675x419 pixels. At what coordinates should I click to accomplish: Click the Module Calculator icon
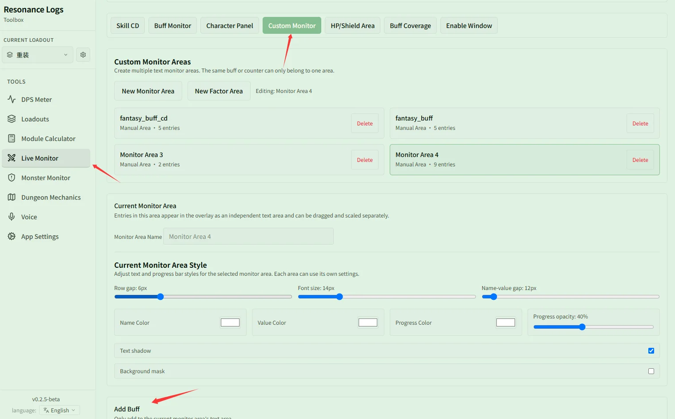tap(12, 138)
